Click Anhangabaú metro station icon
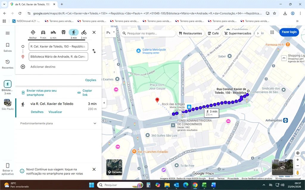This screenshot has height=190, width=305. [x=285, y=121]
